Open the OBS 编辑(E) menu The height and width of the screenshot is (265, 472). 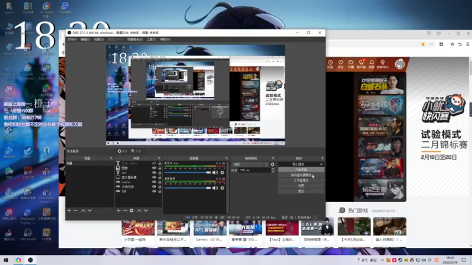coord(85,39)
